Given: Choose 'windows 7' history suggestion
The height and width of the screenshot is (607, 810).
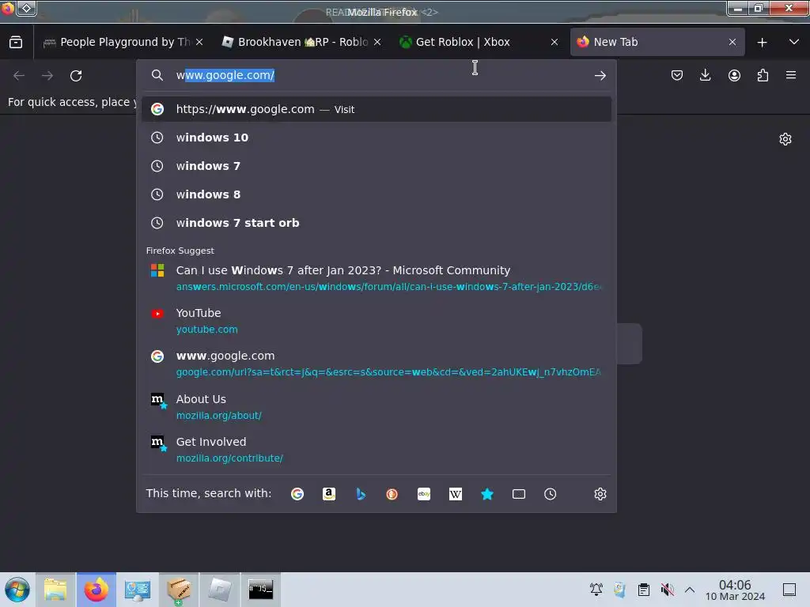Looking at the screenshot, I should click(376, 166).
